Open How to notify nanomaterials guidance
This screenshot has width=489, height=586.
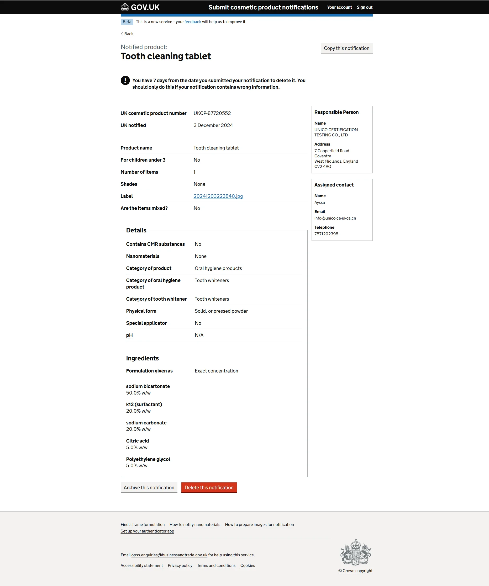pyautogui.click(x=195, y=525)
